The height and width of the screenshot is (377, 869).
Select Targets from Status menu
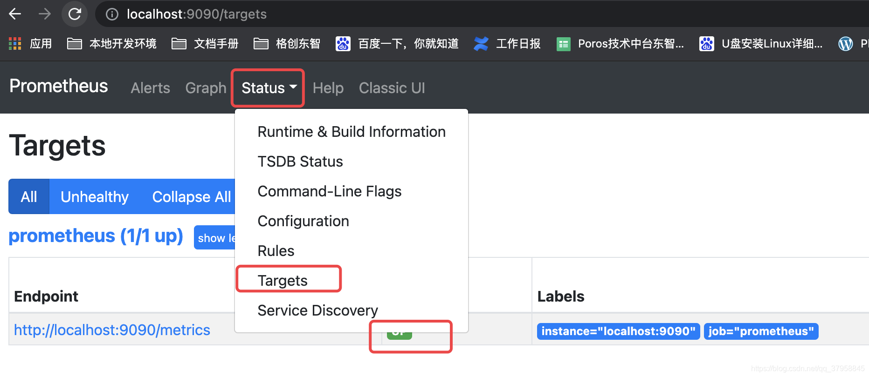352,281
